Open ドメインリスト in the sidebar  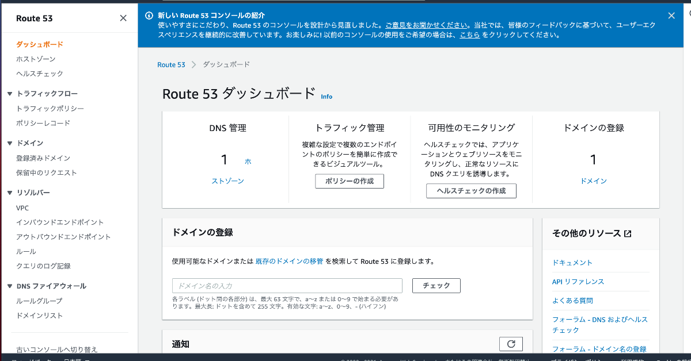coord(40,316)
